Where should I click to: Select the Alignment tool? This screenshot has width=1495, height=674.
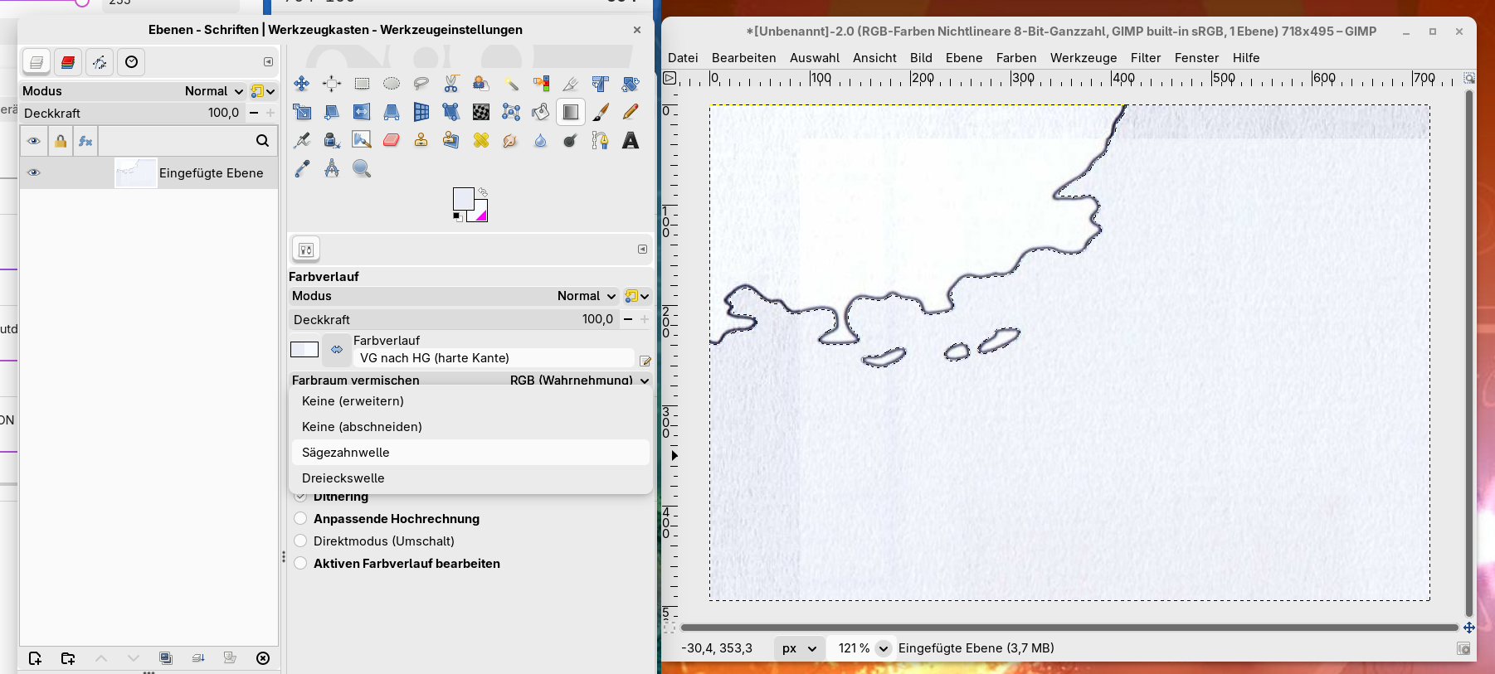332,83
